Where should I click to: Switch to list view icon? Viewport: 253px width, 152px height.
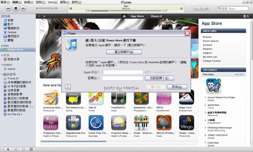coord(196,8)
